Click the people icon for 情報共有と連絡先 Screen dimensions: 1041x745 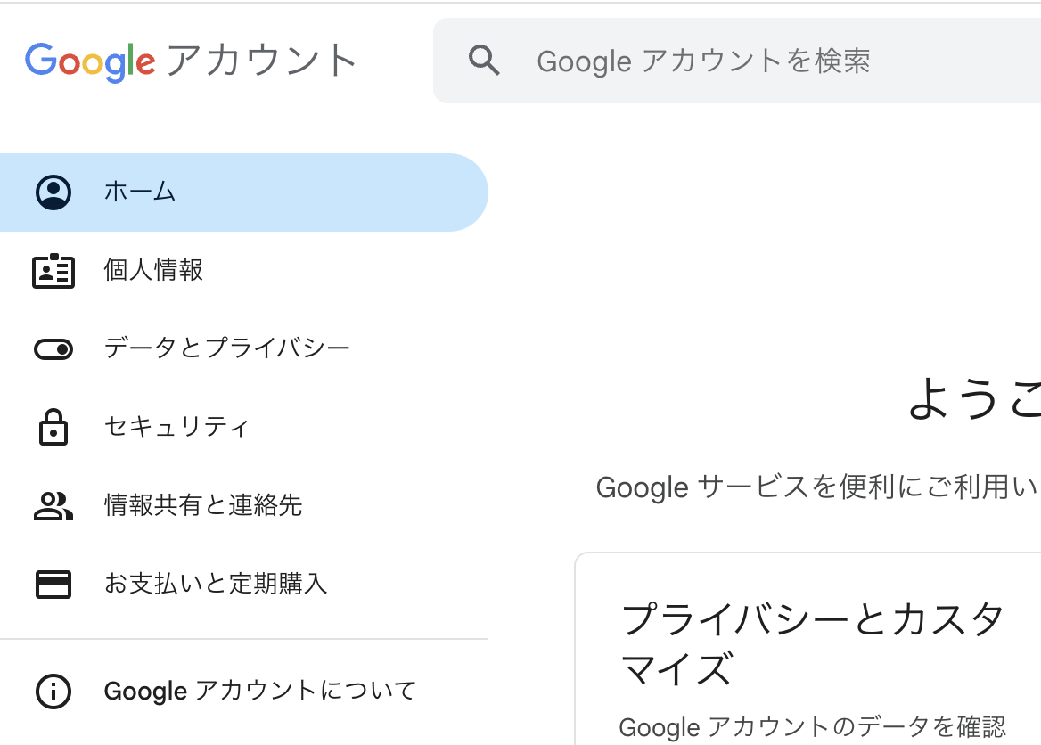coord(53,505)
